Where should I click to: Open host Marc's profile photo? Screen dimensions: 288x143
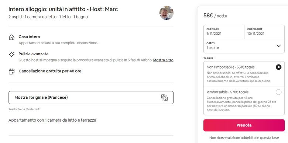tap(167, 13)
